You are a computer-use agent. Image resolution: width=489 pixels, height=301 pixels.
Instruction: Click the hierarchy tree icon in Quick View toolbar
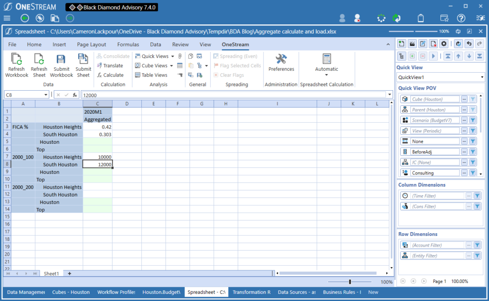401,56
